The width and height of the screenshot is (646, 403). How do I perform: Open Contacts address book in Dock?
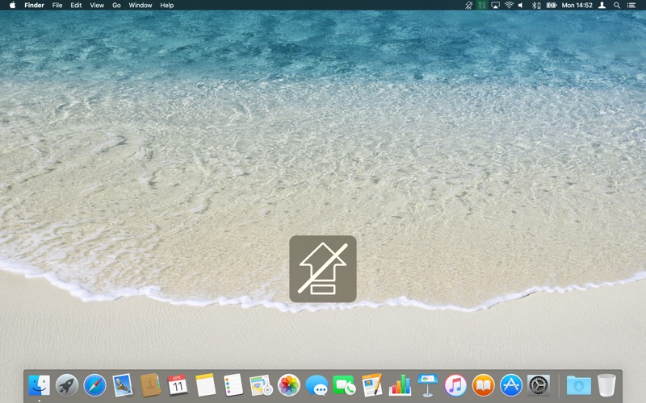click(150, 385)
